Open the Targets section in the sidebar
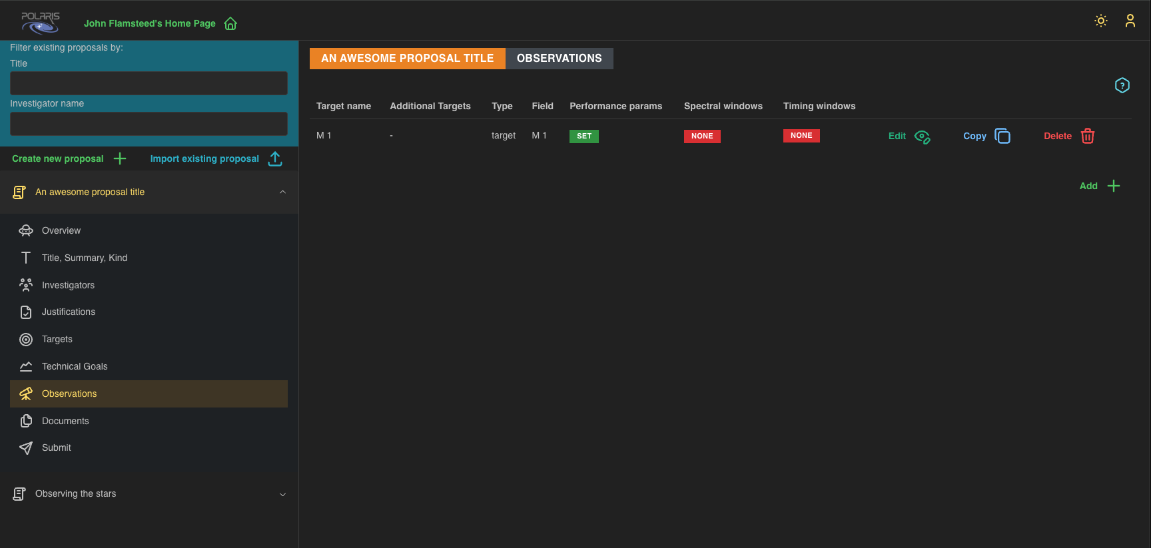Viewport: 1151px width, 548px height. click(x=57, y=340)
